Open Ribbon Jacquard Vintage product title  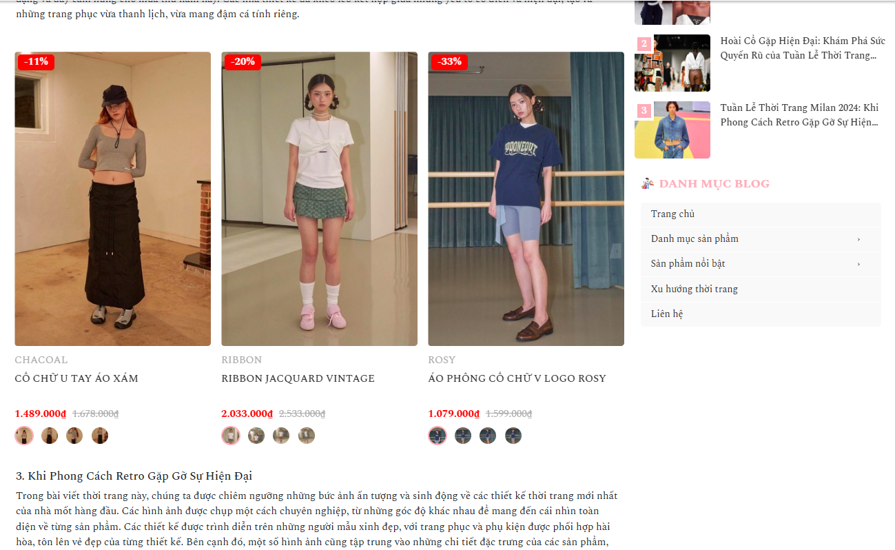(x=298, y=378)
